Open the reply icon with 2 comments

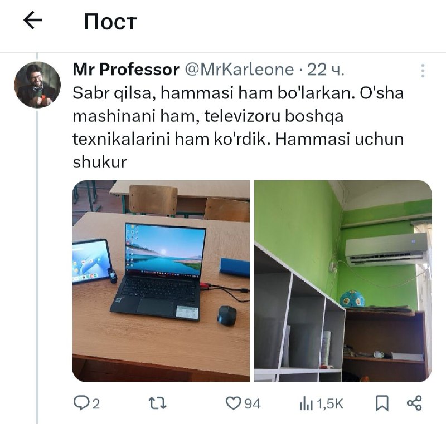tap(81, 403)
